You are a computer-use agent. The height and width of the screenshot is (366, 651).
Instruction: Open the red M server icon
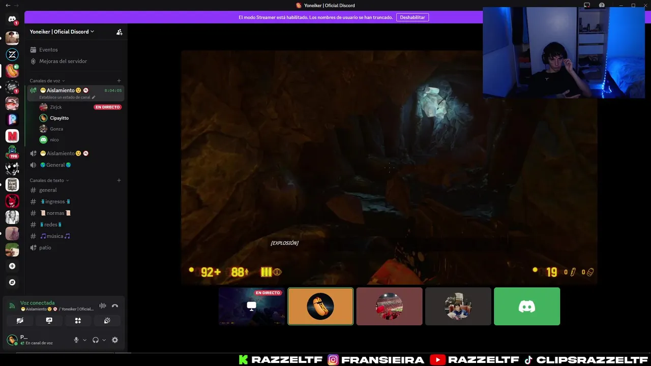[12, 136]
